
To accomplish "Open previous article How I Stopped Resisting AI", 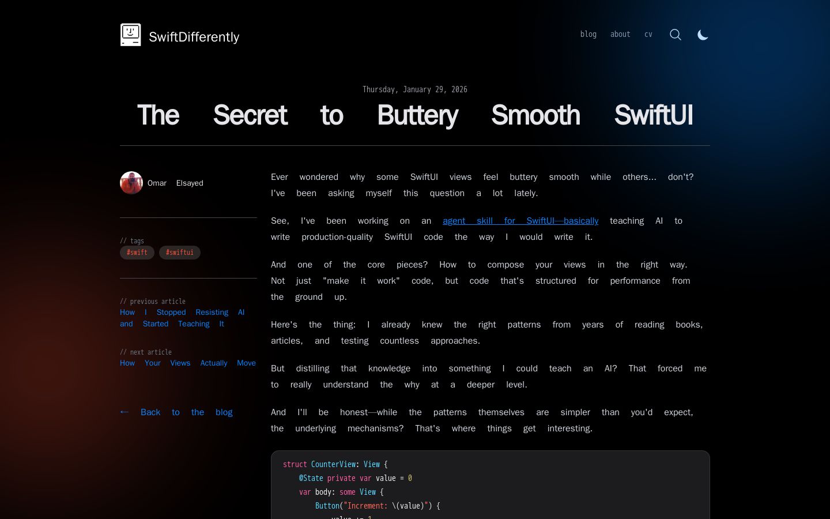I will pos(182,318).
